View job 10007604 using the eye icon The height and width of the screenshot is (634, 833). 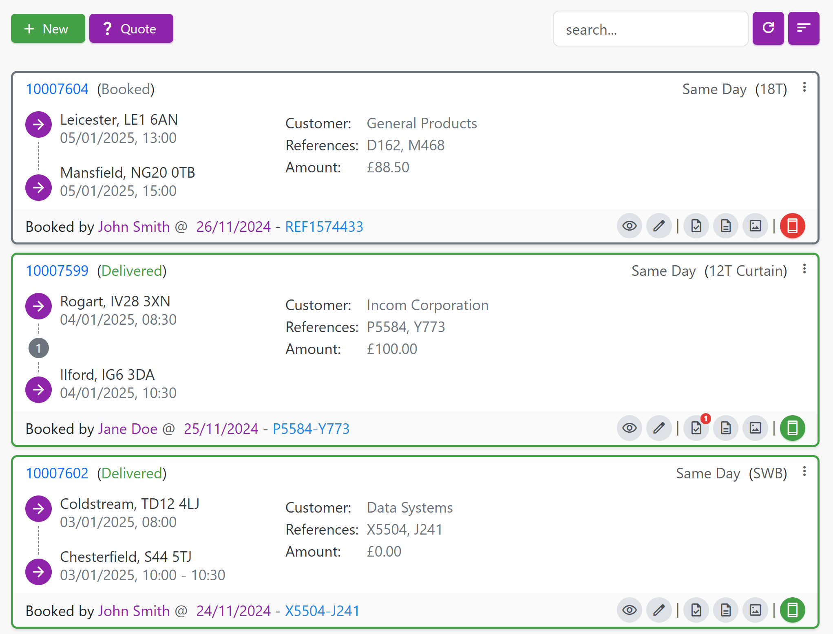point(629,226)
